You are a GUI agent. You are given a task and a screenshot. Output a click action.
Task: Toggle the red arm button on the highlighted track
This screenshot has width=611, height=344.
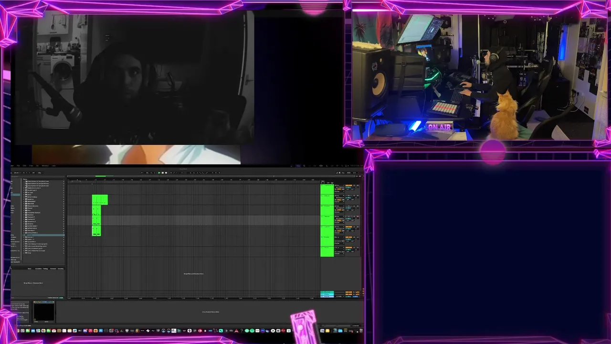tap(358, 216)
